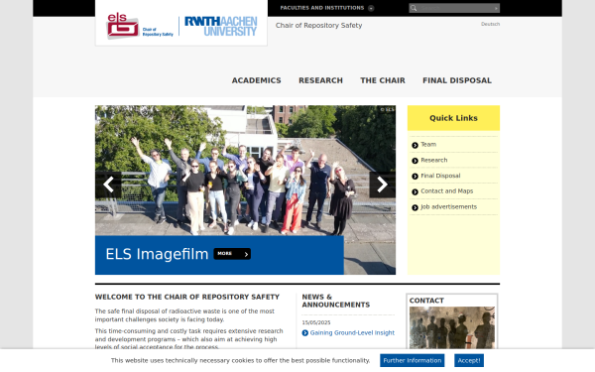Show previous slide with left arrow
595x372 pixels.
108,185
